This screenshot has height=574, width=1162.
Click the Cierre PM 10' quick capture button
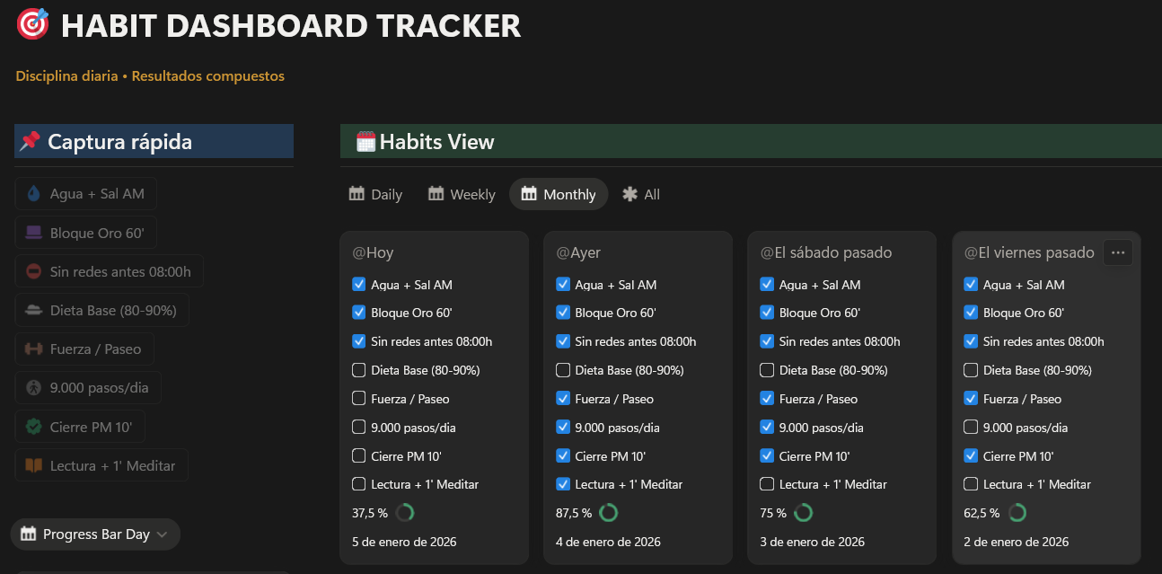click(79, 426)
